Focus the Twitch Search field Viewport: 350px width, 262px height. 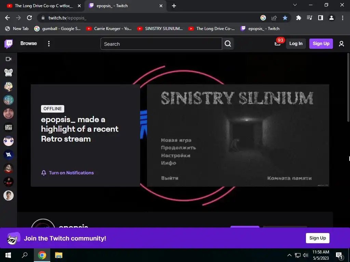click(161, 44)
